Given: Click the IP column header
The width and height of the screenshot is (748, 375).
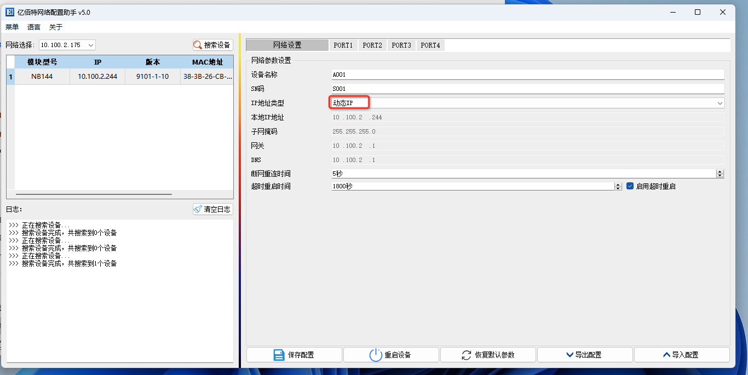Looking at the screenshot, I should (97, 62).
